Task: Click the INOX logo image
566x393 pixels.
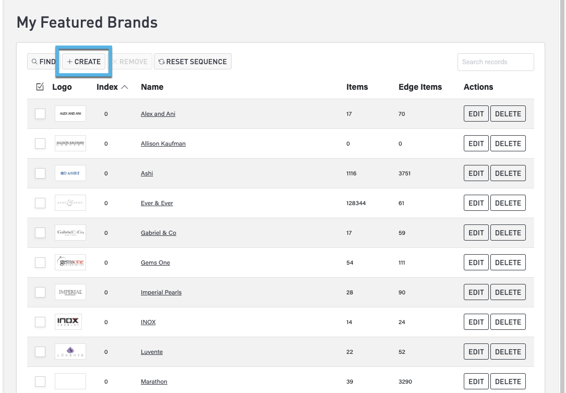Action: pyautogui.click(x=68, y=322)
